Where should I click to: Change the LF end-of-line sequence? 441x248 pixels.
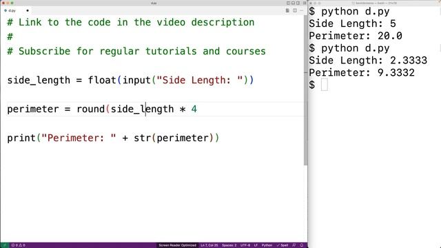(x=256, y=245)
